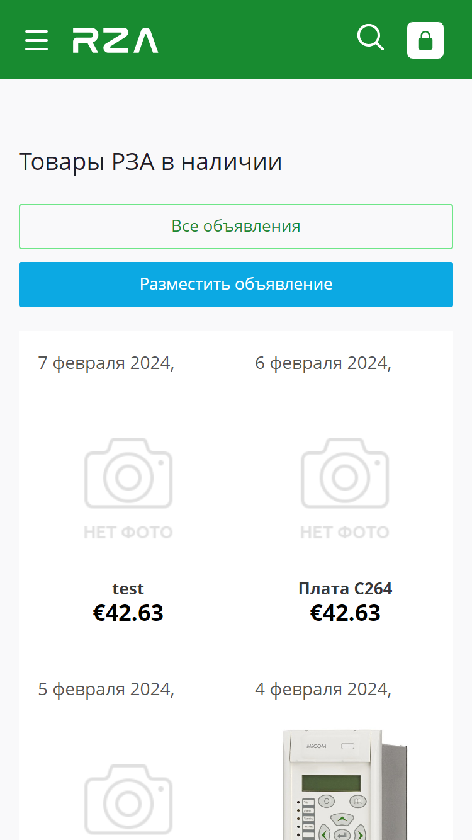Click the RZA logo

point(115,40)
